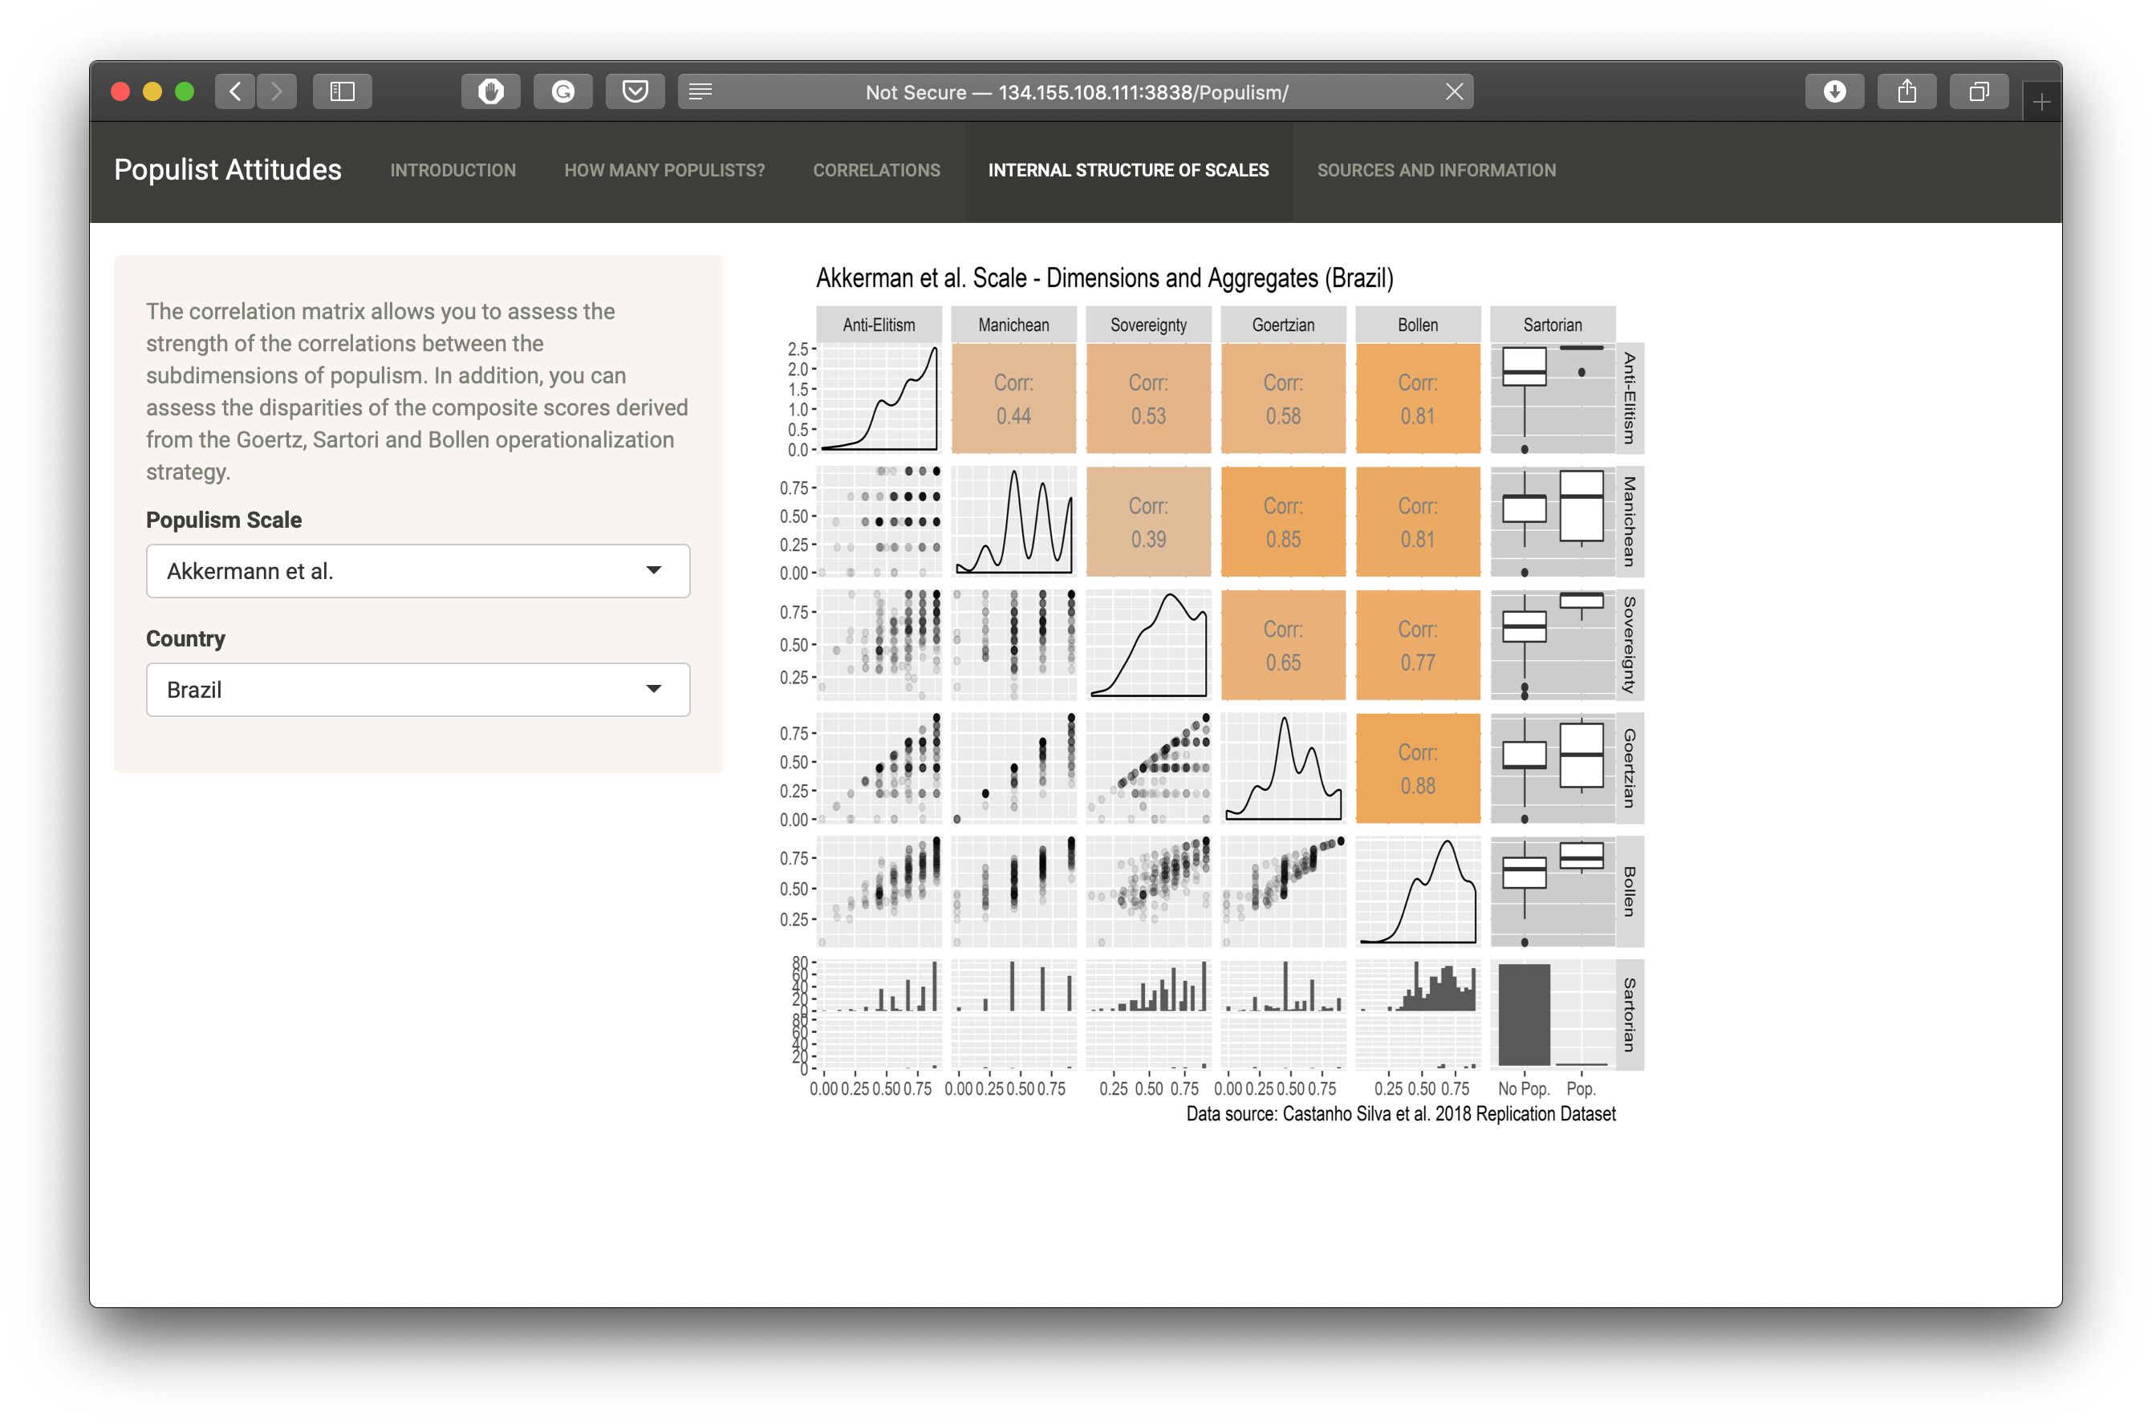Click the Populist Attitudes title link
This screenshot has width=2152, height=1426.
click(x=228, y=170)
